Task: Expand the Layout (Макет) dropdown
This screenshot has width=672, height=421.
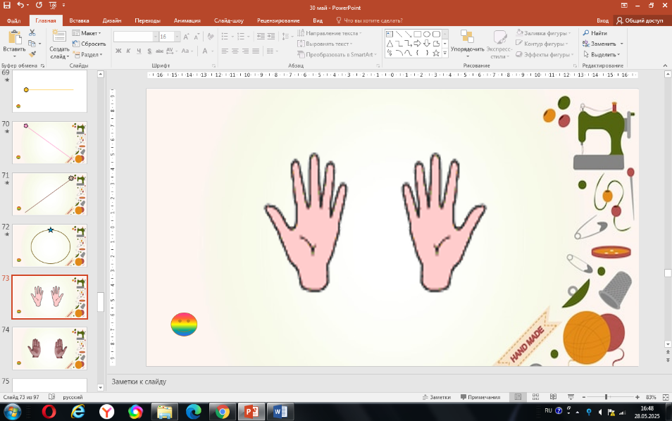Action: (90, 33)
